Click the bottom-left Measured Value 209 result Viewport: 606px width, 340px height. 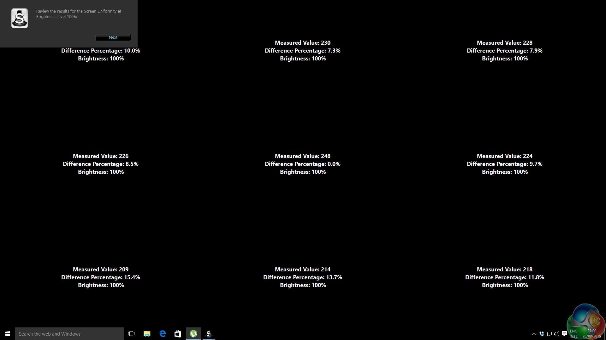(x=101, y=269)
